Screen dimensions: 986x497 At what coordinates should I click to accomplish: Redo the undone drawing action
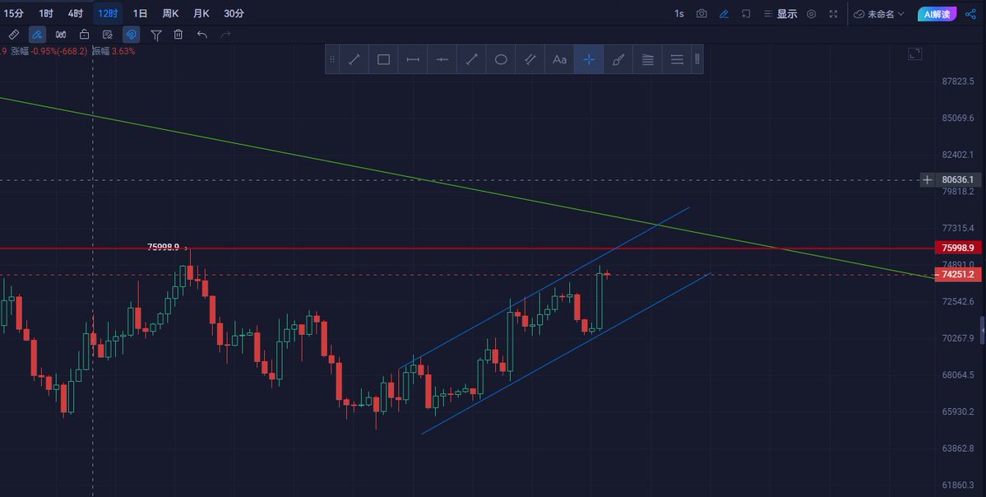(226, 35)
